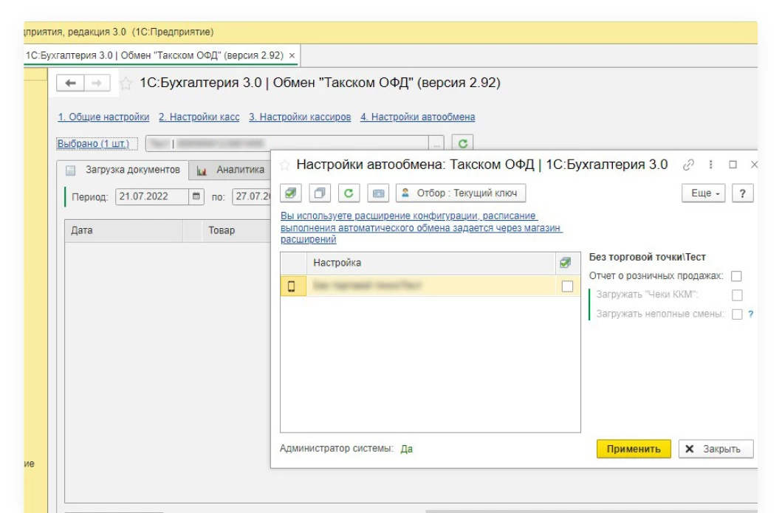The height and width of the screenshot is (513, 782).
Task: Add the page to favorites with the main title star
Action: [126, 83]
